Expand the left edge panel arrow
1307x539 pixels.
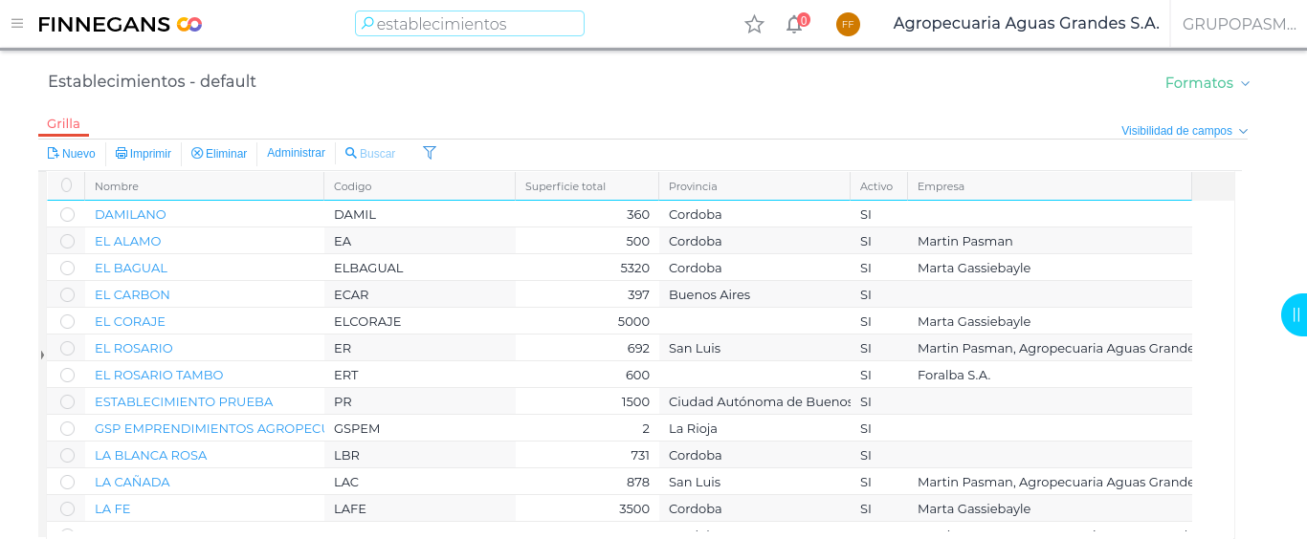coord(42,356)
